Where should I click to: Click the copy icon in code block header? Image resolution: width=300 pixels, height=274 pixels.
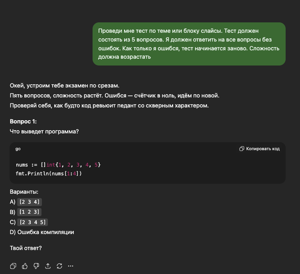(x=242, y=149)
